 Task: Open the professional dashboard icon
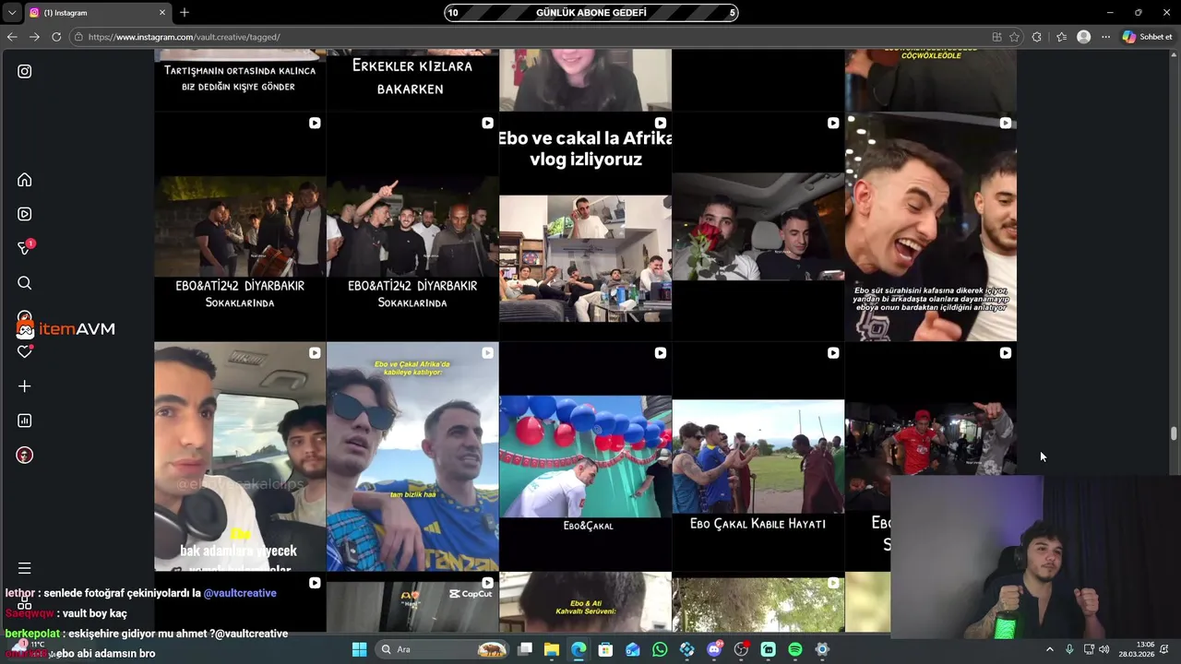(x=25, y=421)
